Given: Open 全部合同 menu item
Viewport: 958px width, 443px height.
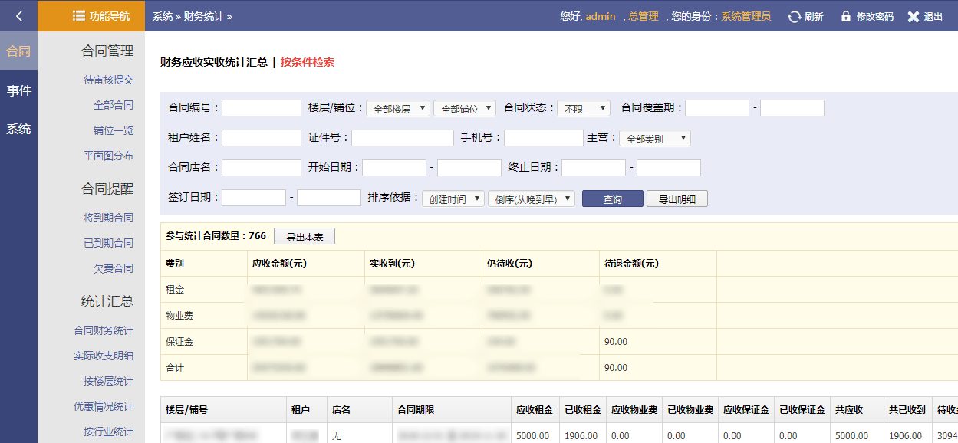Looking at the screenshot, I should coord(114,105).
